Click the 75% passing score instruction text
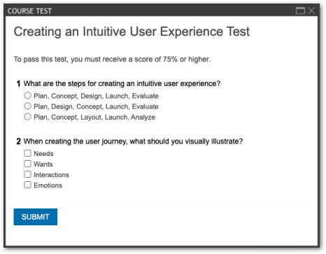The height and width of the screenshot is (254, 326). tap(112, 59)
